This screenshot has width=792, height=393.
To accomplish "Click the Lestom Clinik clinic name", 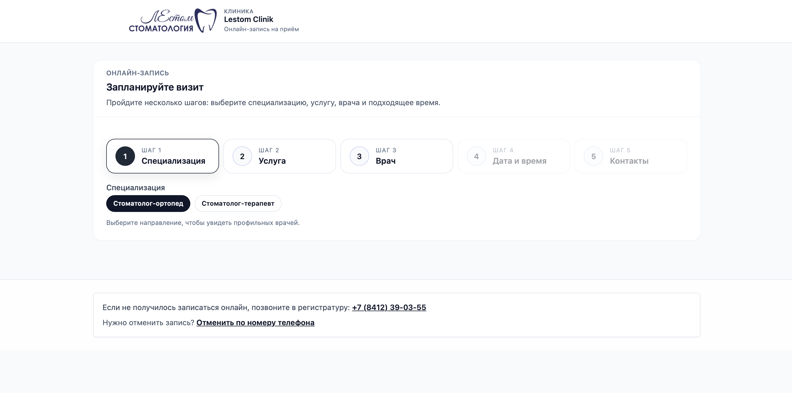I will coord(249,19).
